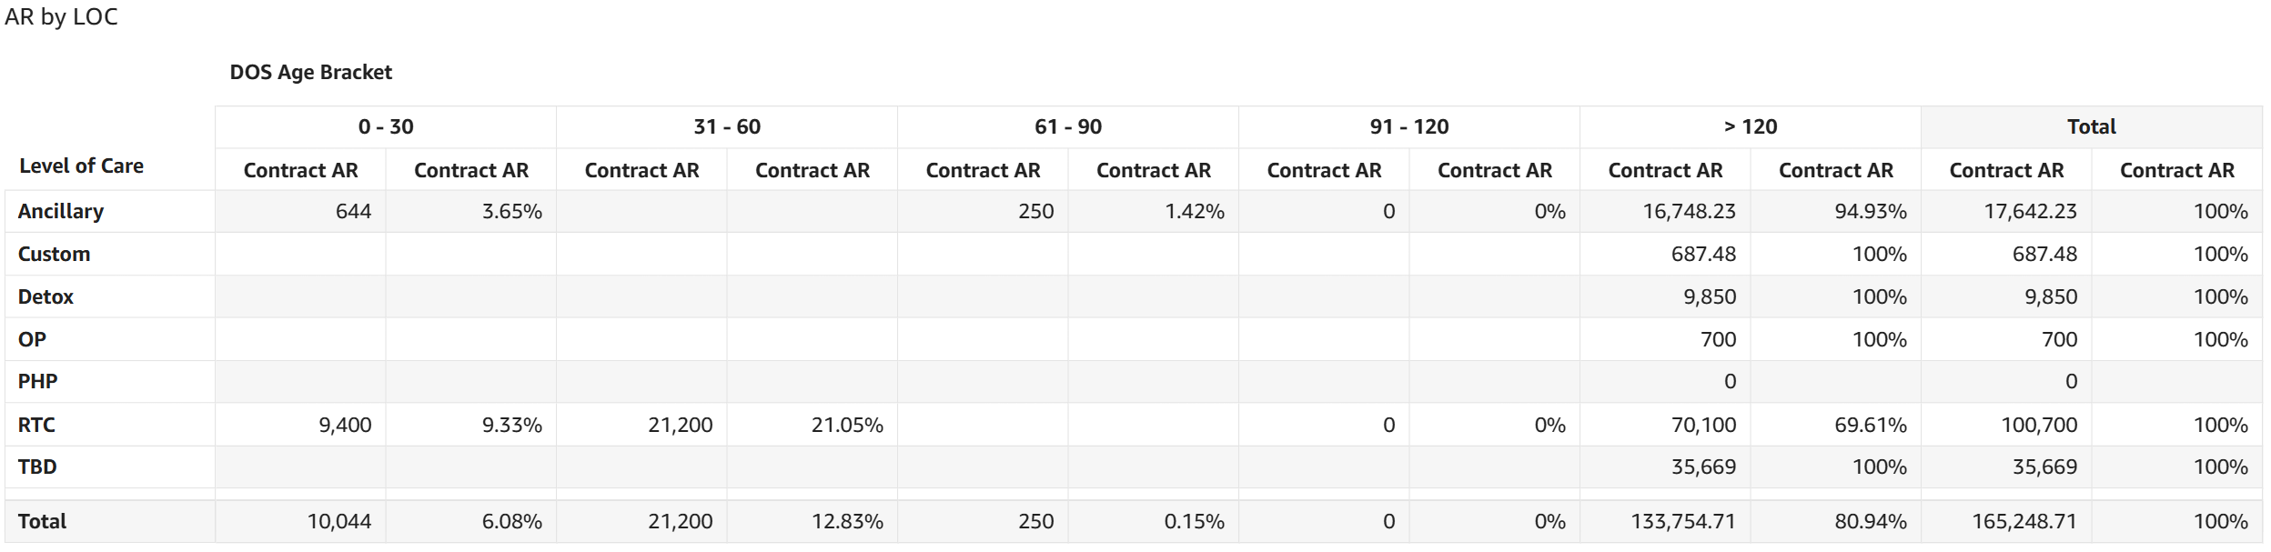Click the "Level of Care" row header label
This screenshot has width=2271, height=552.
pos(82,166)
